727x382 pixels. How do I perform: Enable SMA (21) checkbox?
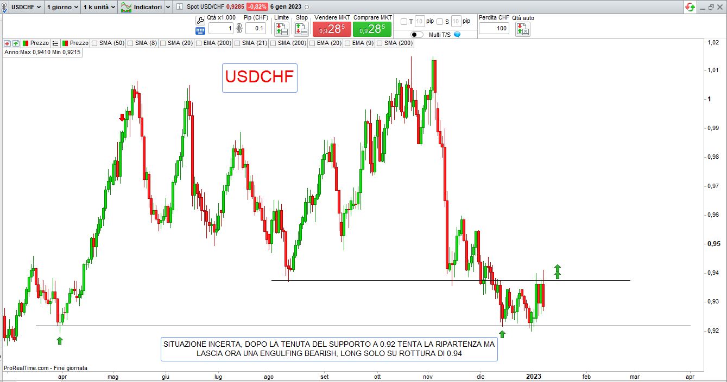pyautogui.click(x=237, y=43)
